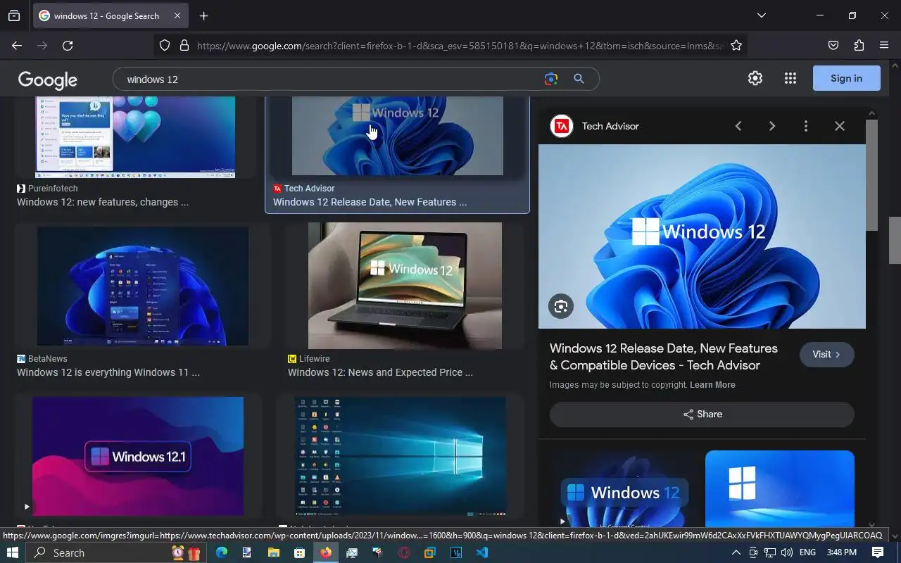
Task: Click the Firefox icon in the taskbar
Action: pos(325,552)
